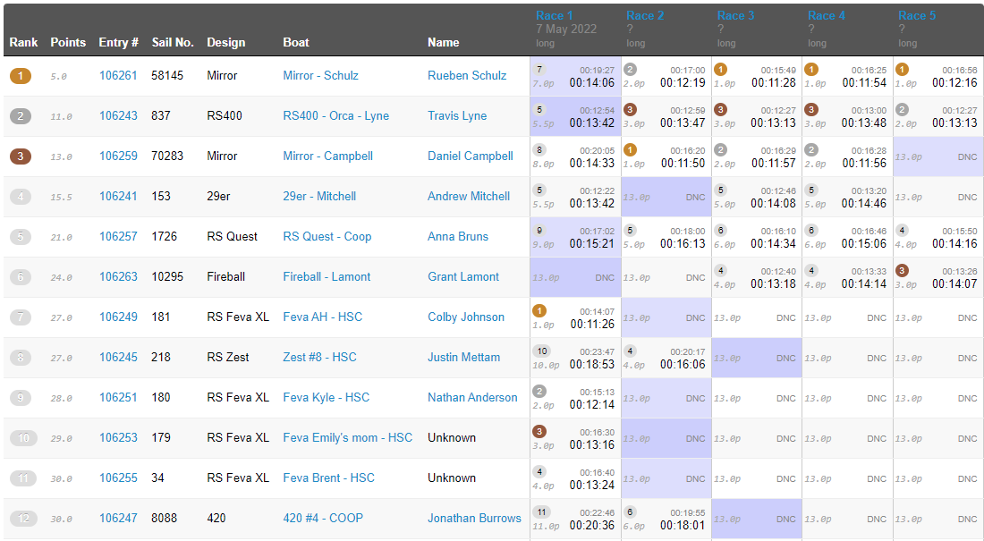Viewport: 984px width, 541px height.
Task: Click Travis Lyne's silver 2nd place badge in Race 5
Action: click(x=902, y=109)
